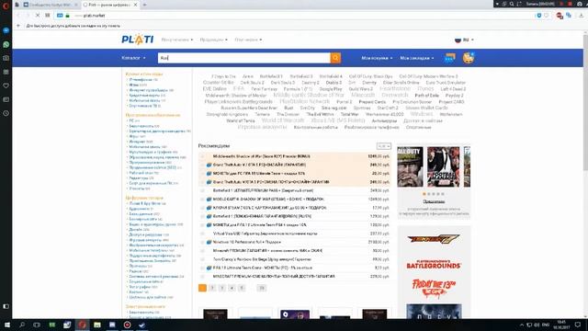The width and height of the screenshot is (588, 331).
Task: Open the Opera menu logo icon
Action: [x=6, y=6]
